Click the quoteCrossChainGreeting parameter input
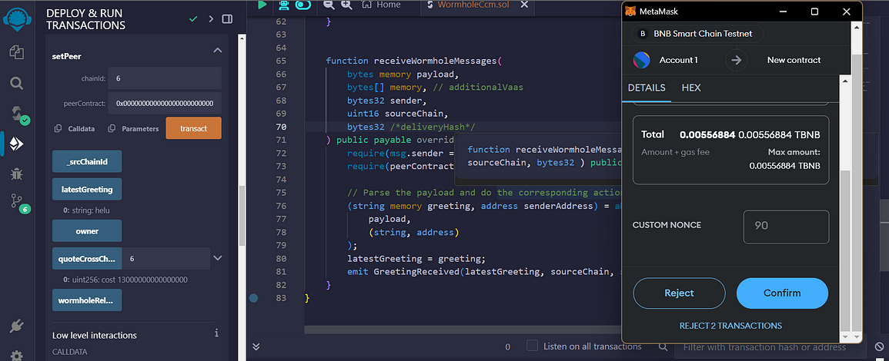 (x=165, y=259)
